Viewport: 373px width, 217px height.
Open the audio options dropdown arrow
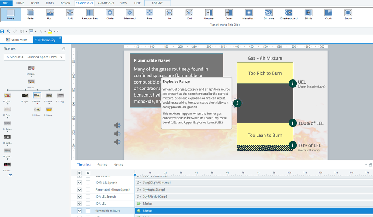[x=26, y=32]
